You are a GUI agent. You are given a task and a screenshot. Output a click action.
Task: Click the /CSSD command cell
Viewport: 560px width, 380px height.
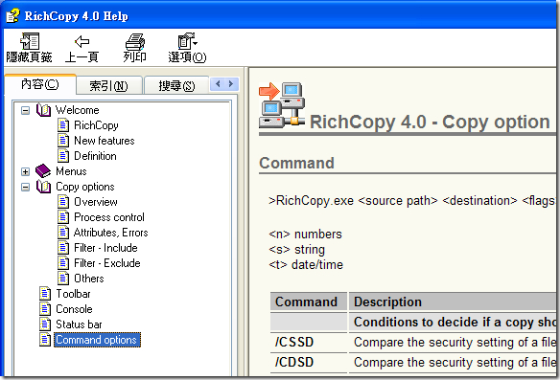tap(309, 343)
